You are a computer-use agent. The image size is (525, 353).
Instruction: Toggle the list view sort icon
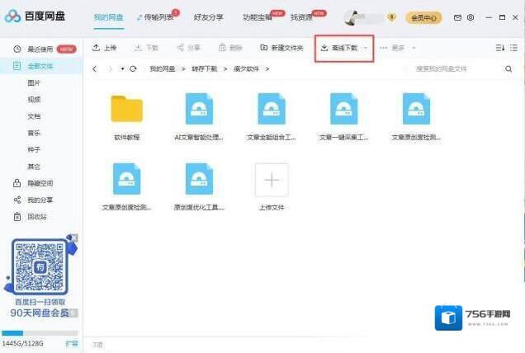[x=500, y=48]
